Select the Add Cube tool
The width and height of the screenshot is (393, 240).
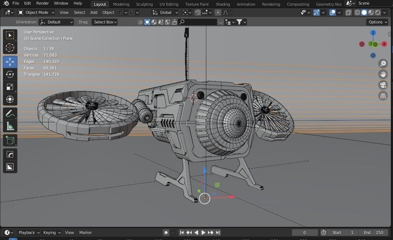[10, 140]
